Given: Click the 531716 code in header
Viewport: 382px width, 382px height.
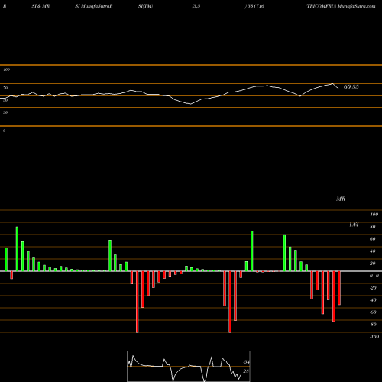Looking at the screenshot, I should (256, 6).
